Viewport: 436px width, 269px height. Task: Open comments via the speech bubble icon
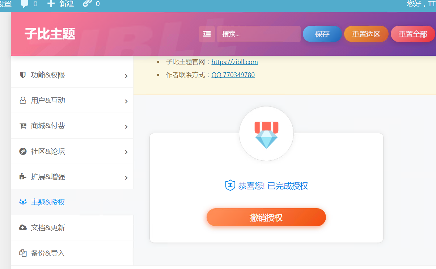24,4
